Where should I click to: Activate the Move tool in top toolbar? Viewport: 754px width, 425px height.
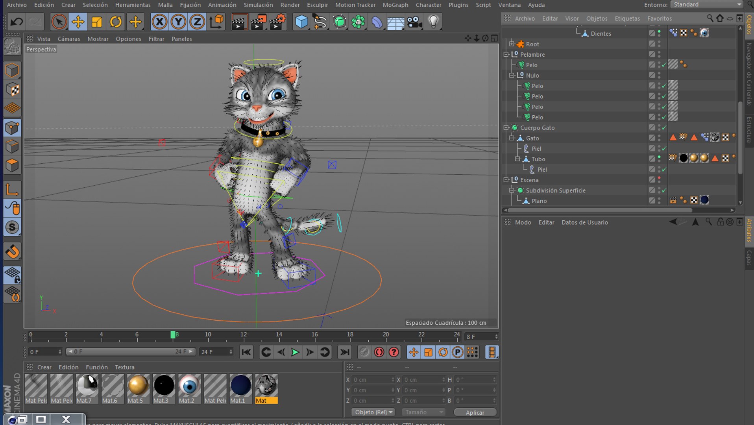78,22
